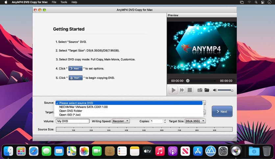Open Mail from the dock

click(x=59, y=151)
